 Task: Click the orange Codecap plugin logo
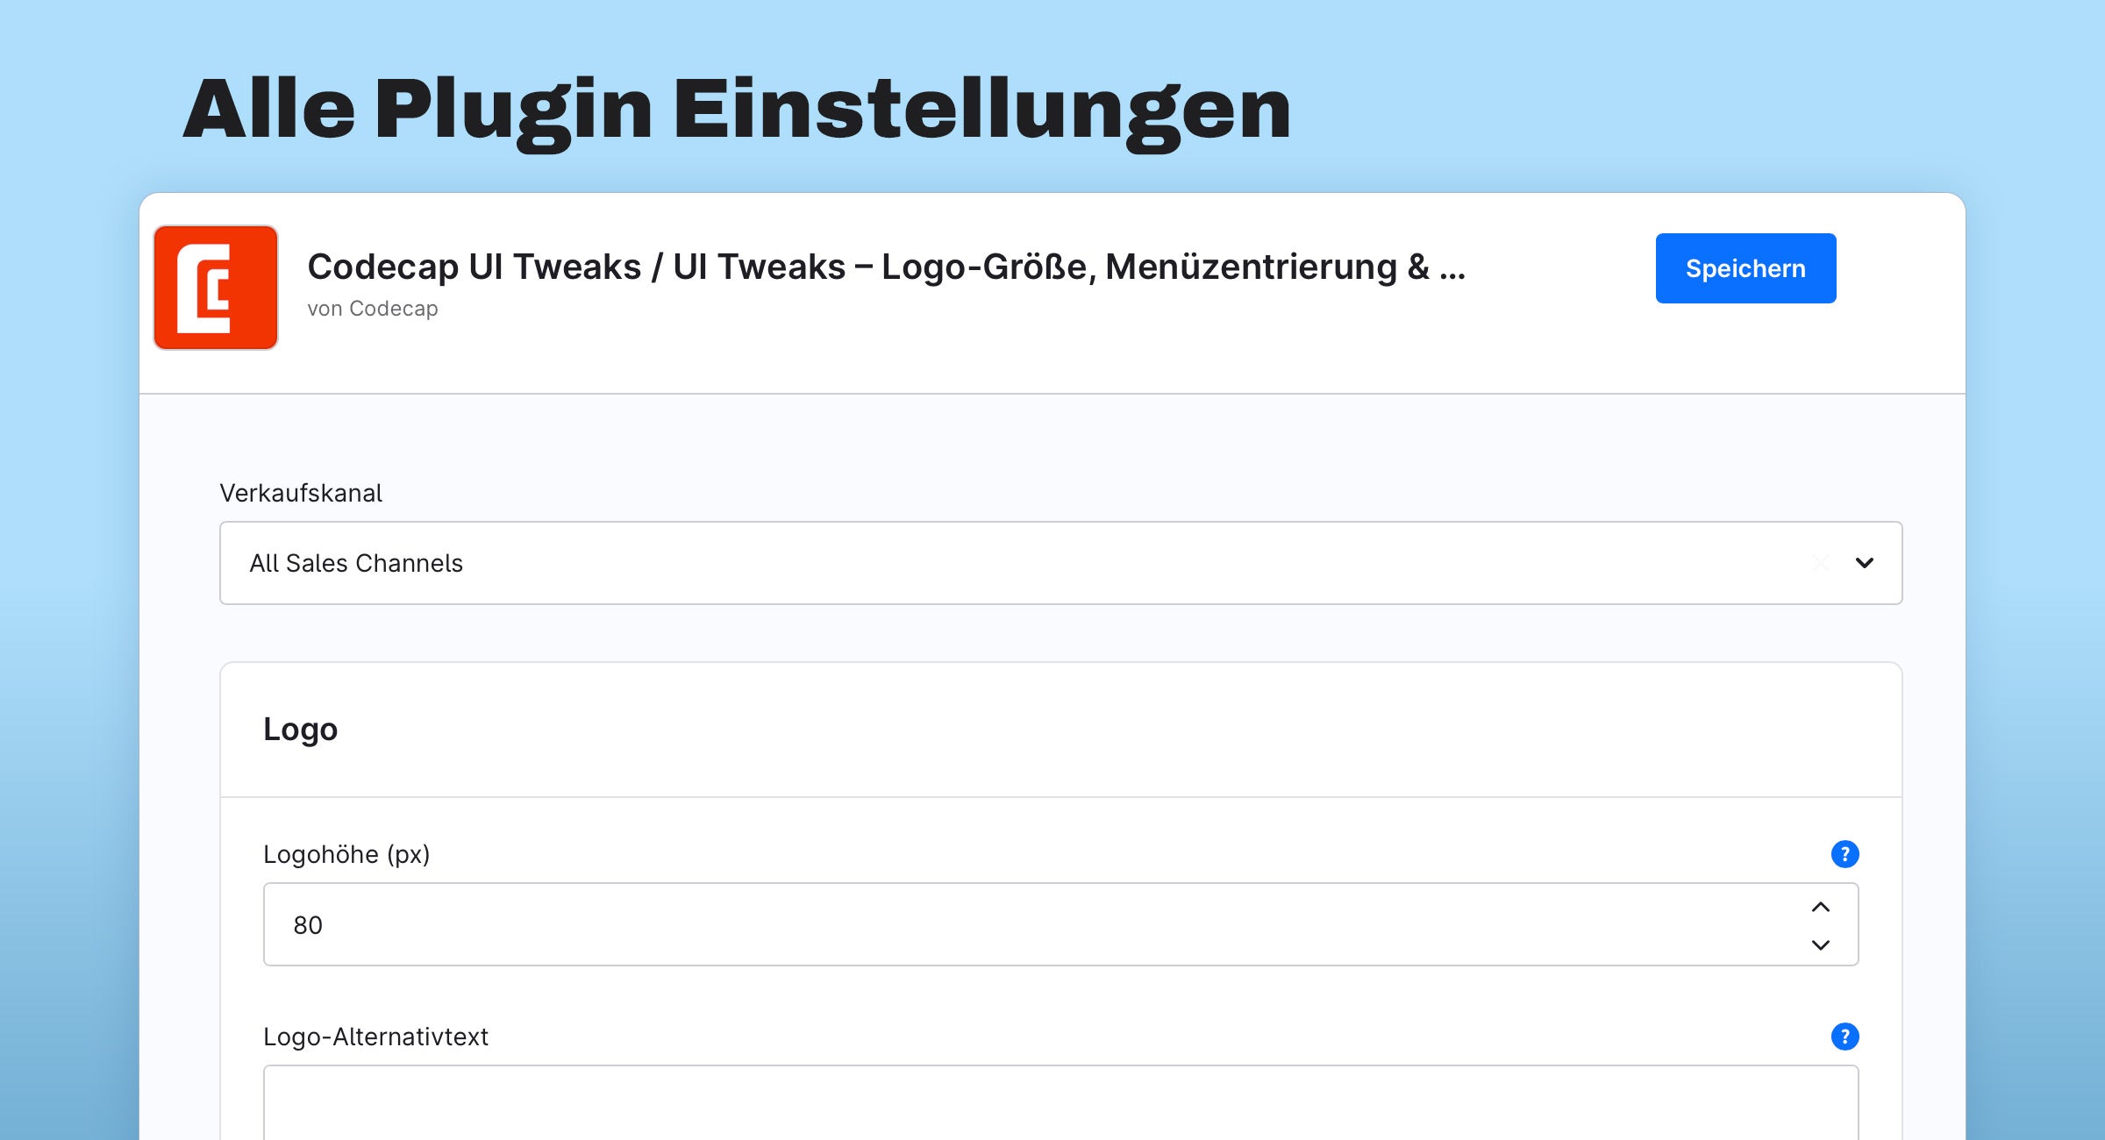click(x=216, y=288)
